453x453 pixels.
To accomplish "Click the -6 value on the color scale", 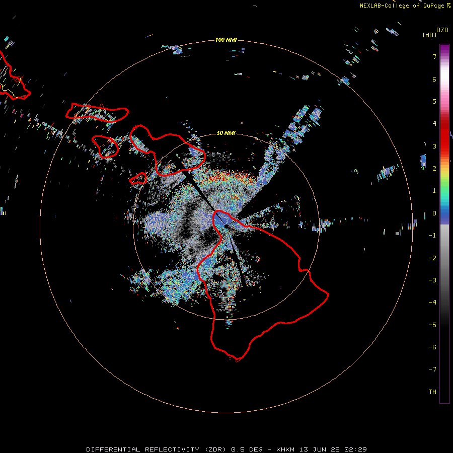I will click(432, 347).
